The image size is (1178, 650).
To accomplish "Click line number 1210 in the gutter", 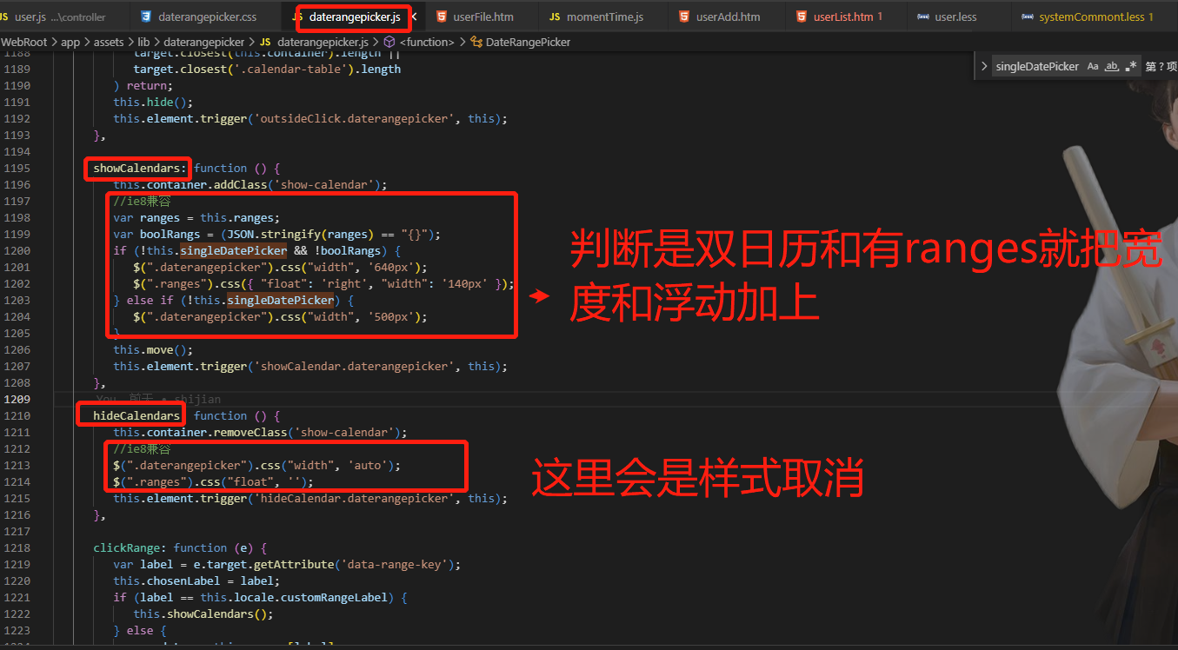I will coord(16,415).
